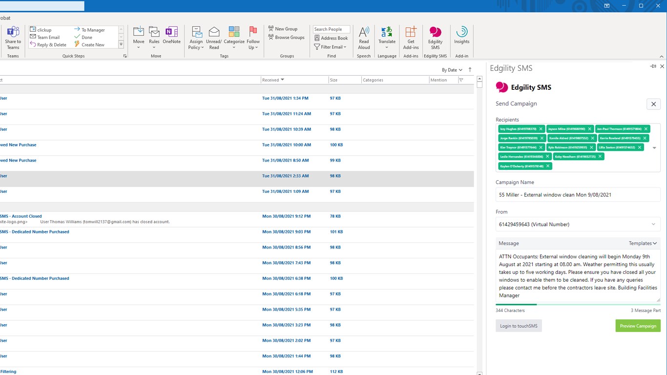This screenshot has width=667, height=375.
Task: Reverse sort order with the up arrow
Action: (x=470, y=70)
